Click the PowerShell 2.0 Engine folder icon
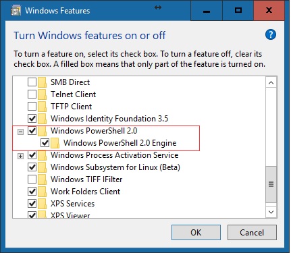This screenshot has height=253, width=291. point(55,143)
